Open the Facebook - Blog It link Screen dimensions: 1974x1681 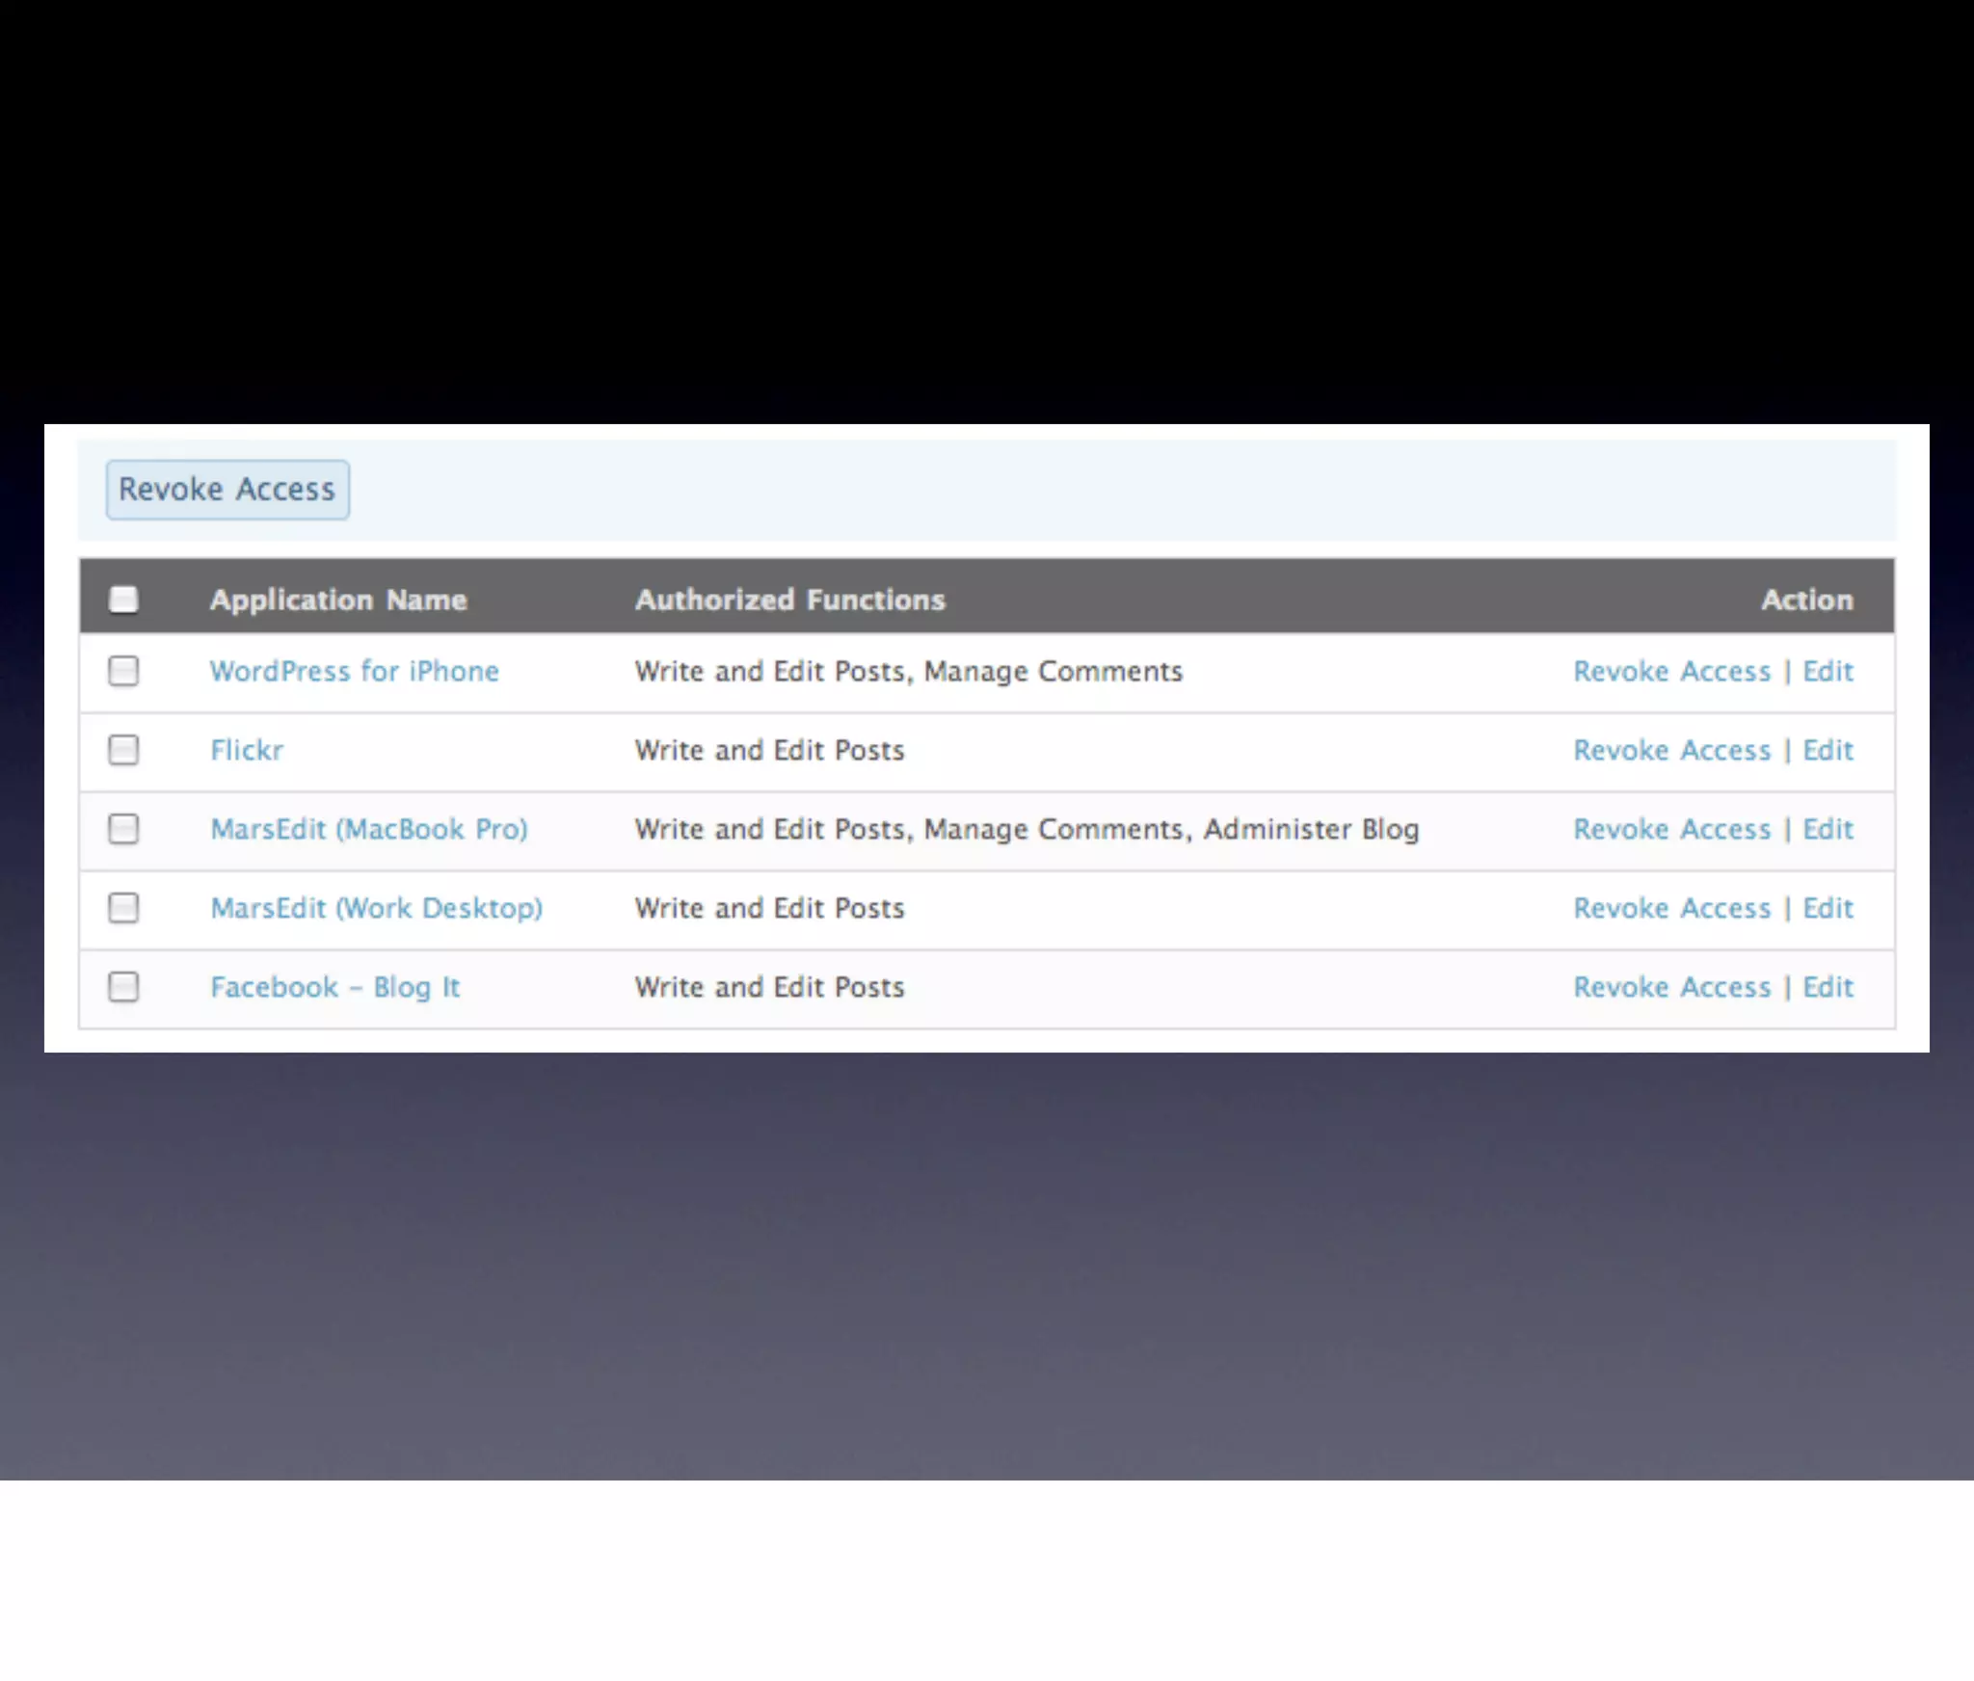(335, 987)
